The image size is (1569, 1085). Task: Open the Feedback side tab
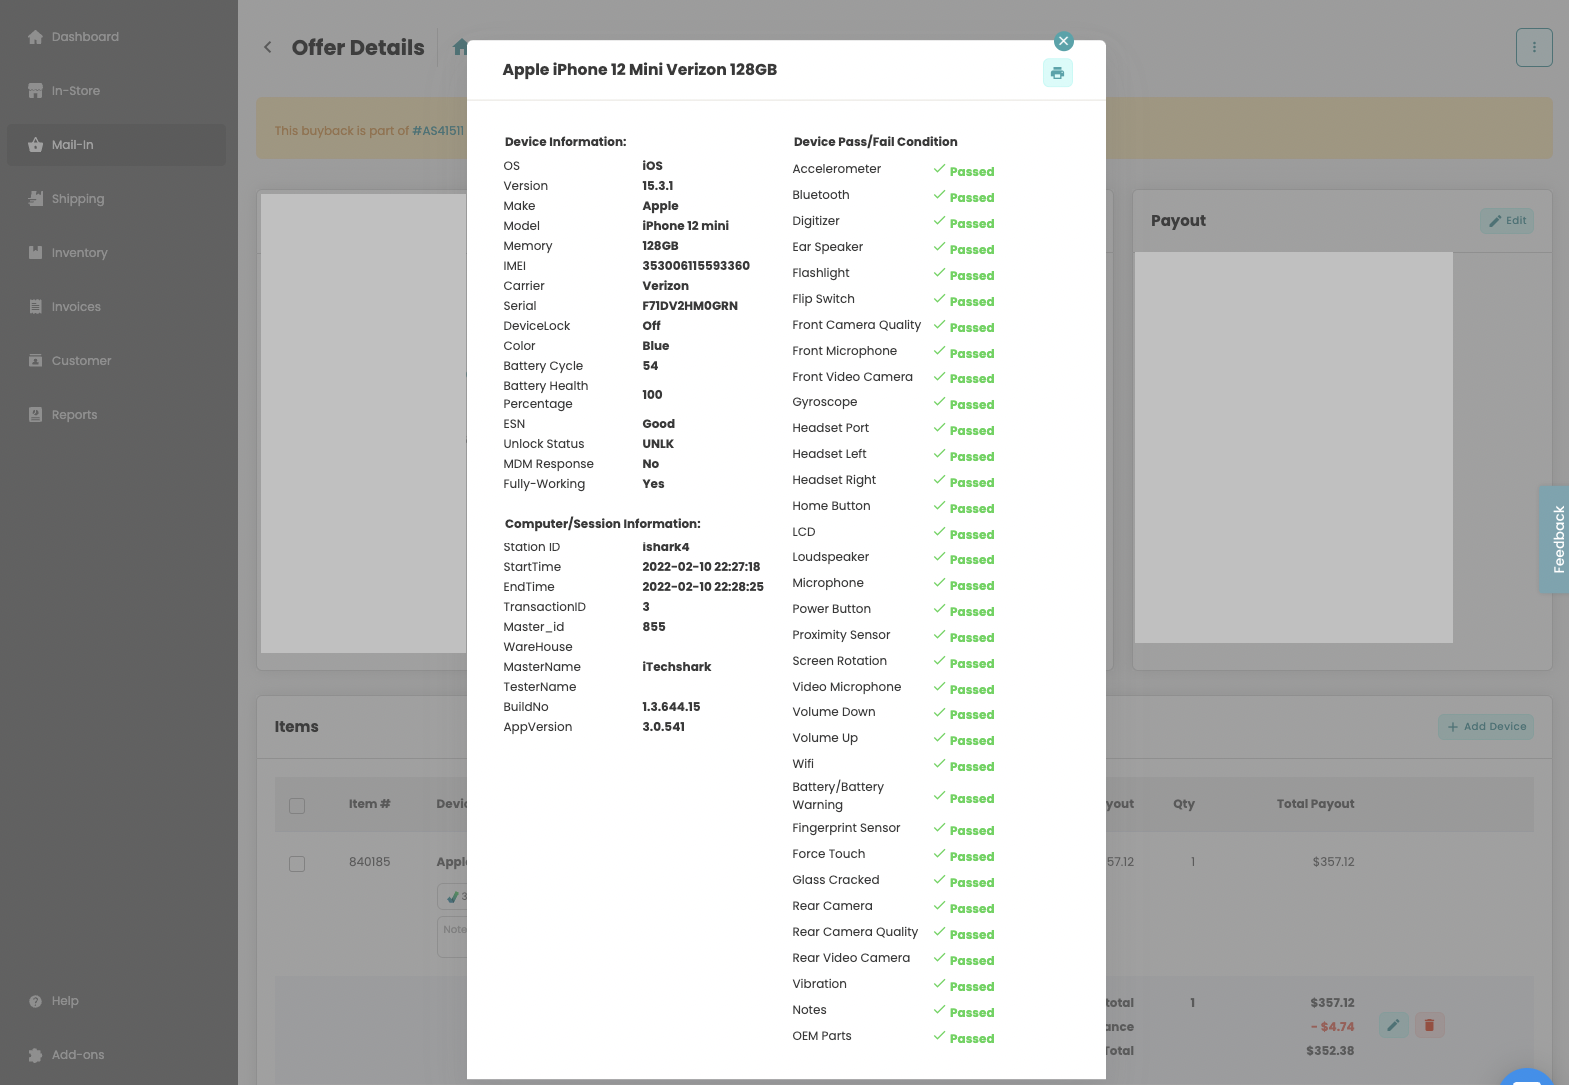coord(1555,540)
